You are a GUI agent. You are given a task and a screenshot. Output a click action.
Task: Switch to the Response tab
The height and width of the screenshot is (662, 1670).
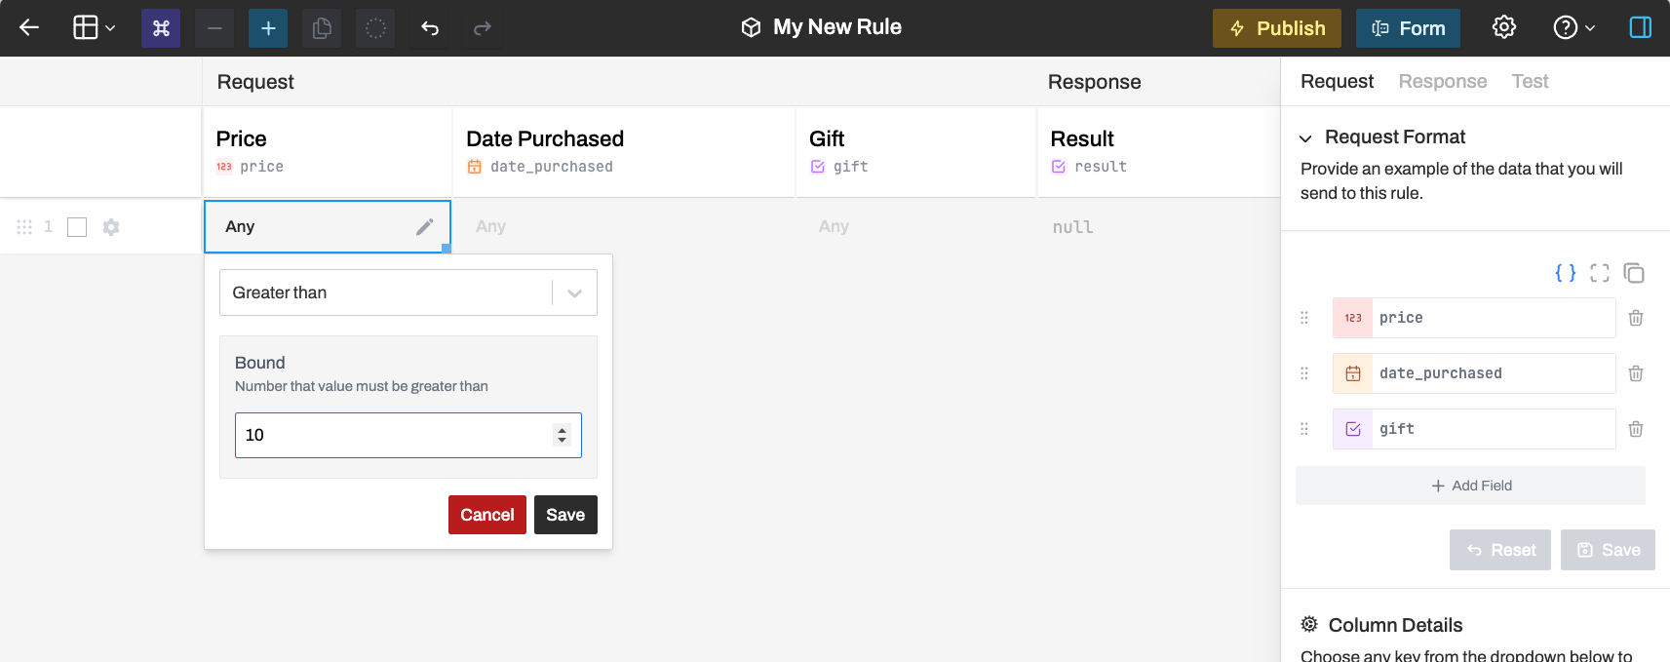1443,81
